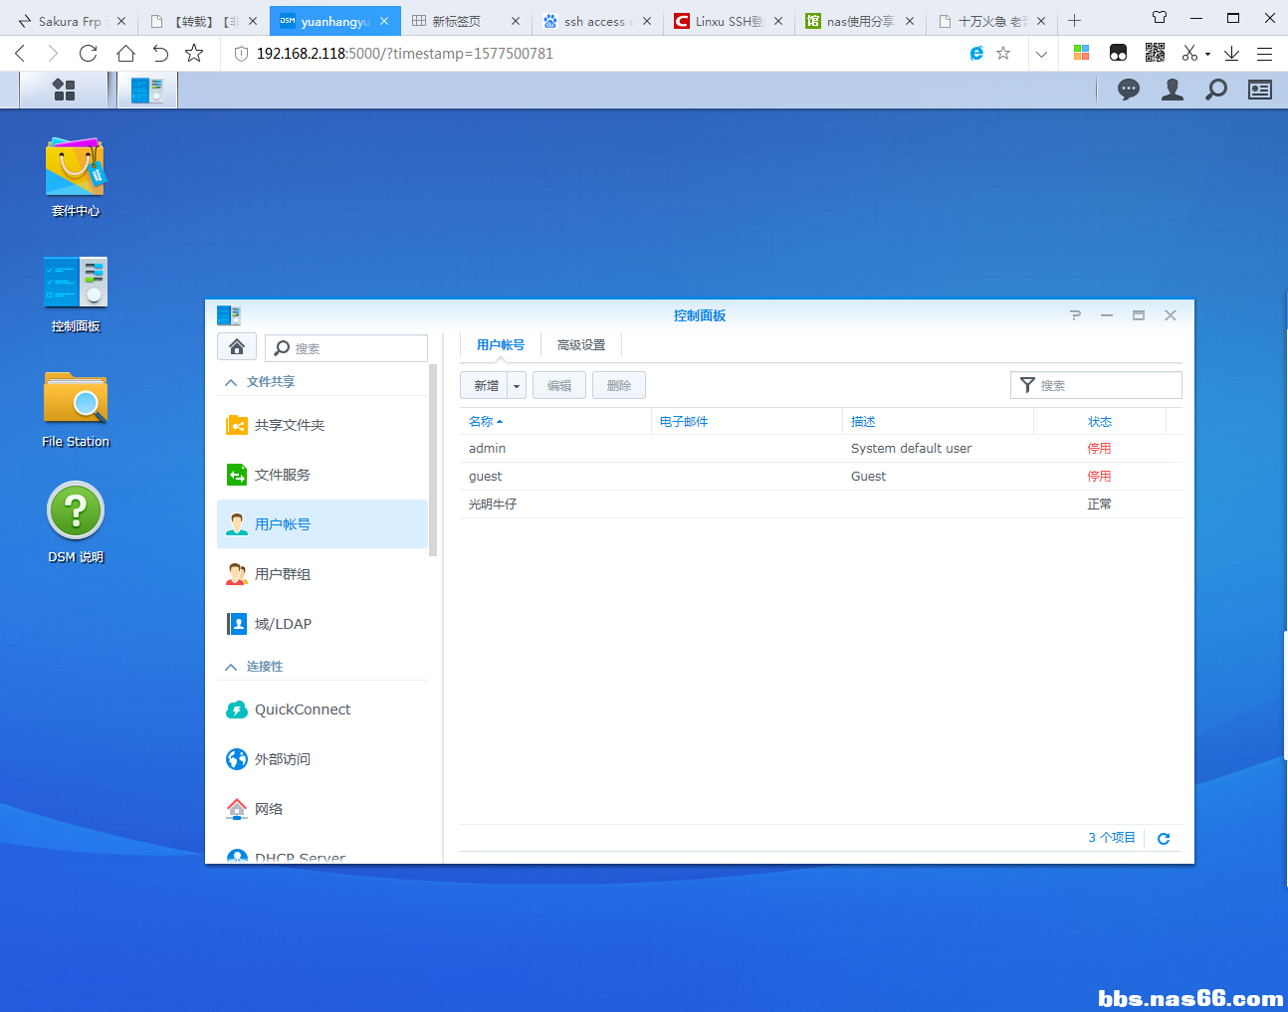Image resolution: width=1288 pixels, height=1012 pixels.
Task: Open a new browser tab with plus button
Action: (1074, 21)
